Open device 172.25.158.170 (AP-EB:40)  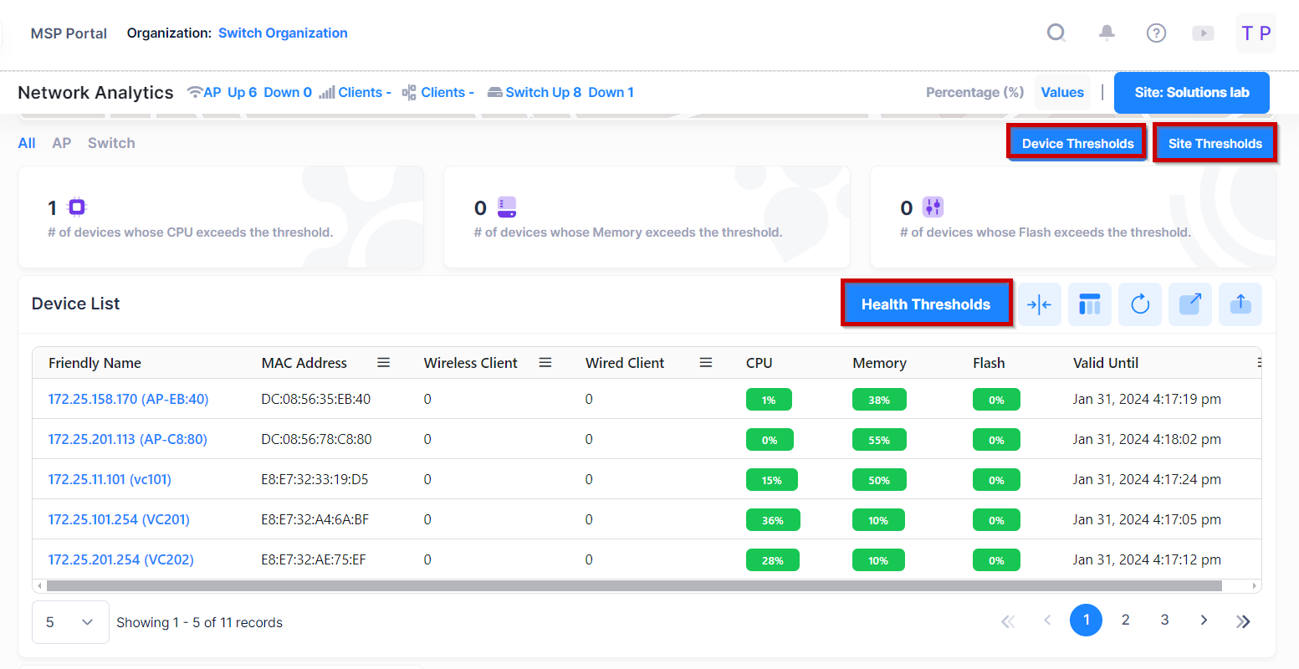(128, 399)
